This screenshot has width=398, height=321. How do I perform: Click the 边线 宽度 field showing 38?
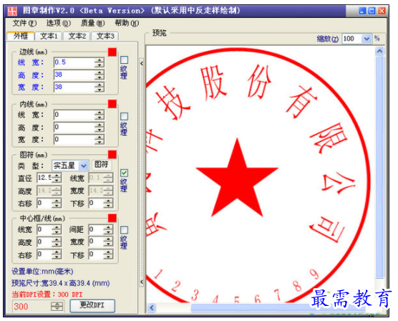(x=74, y=87)
